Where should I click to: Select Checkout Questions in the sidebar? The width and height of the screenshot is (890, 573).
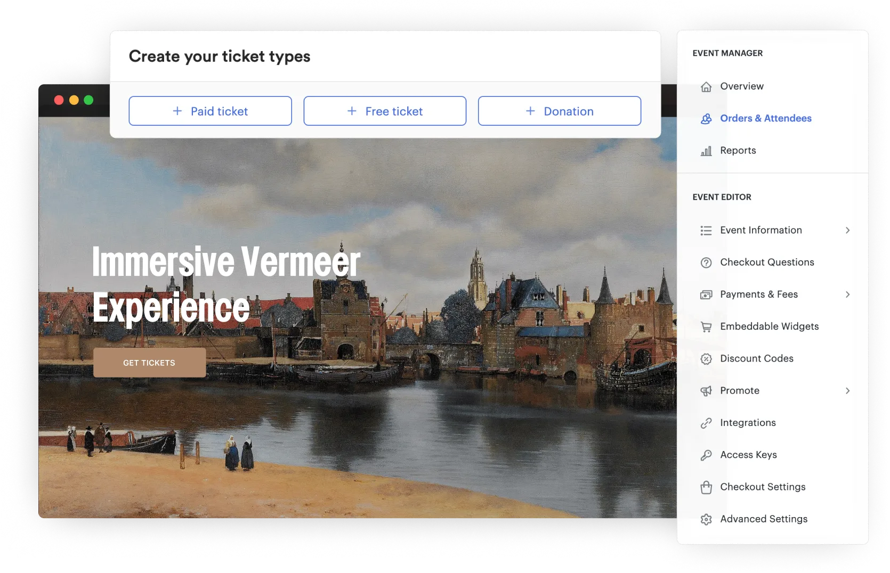[767, 262]
